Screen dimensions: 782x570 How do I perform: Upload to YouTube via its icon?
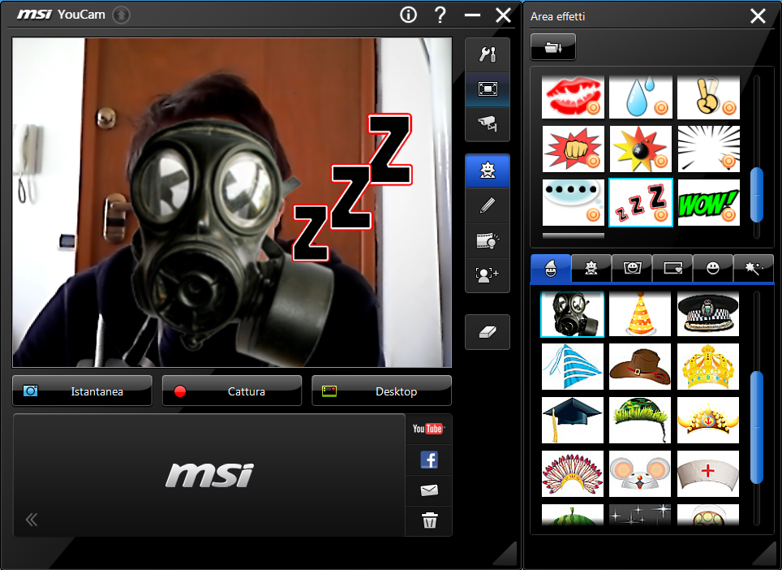point(428,429)
